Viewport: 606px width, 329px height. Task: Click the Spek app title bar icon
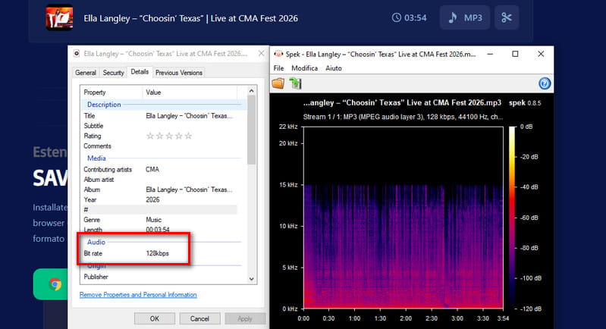[278, 54]
